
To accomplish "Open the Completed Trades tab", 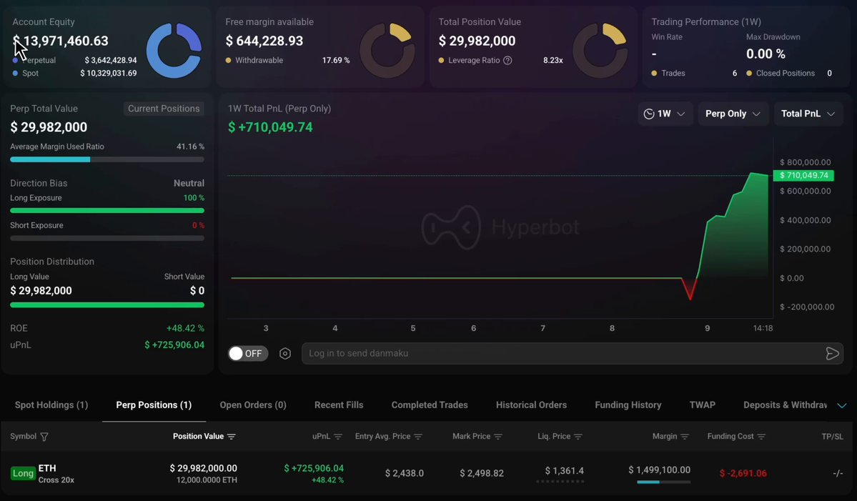I will click(430, 405).
